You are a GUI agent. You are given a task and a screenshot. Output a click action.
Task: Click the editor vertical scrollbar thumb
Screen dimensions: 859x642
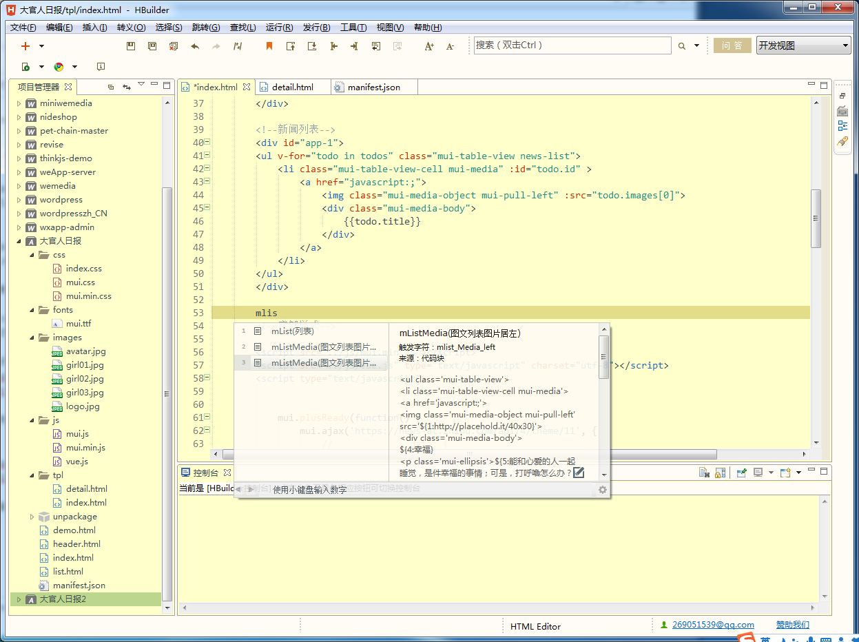tap(816, 218)
